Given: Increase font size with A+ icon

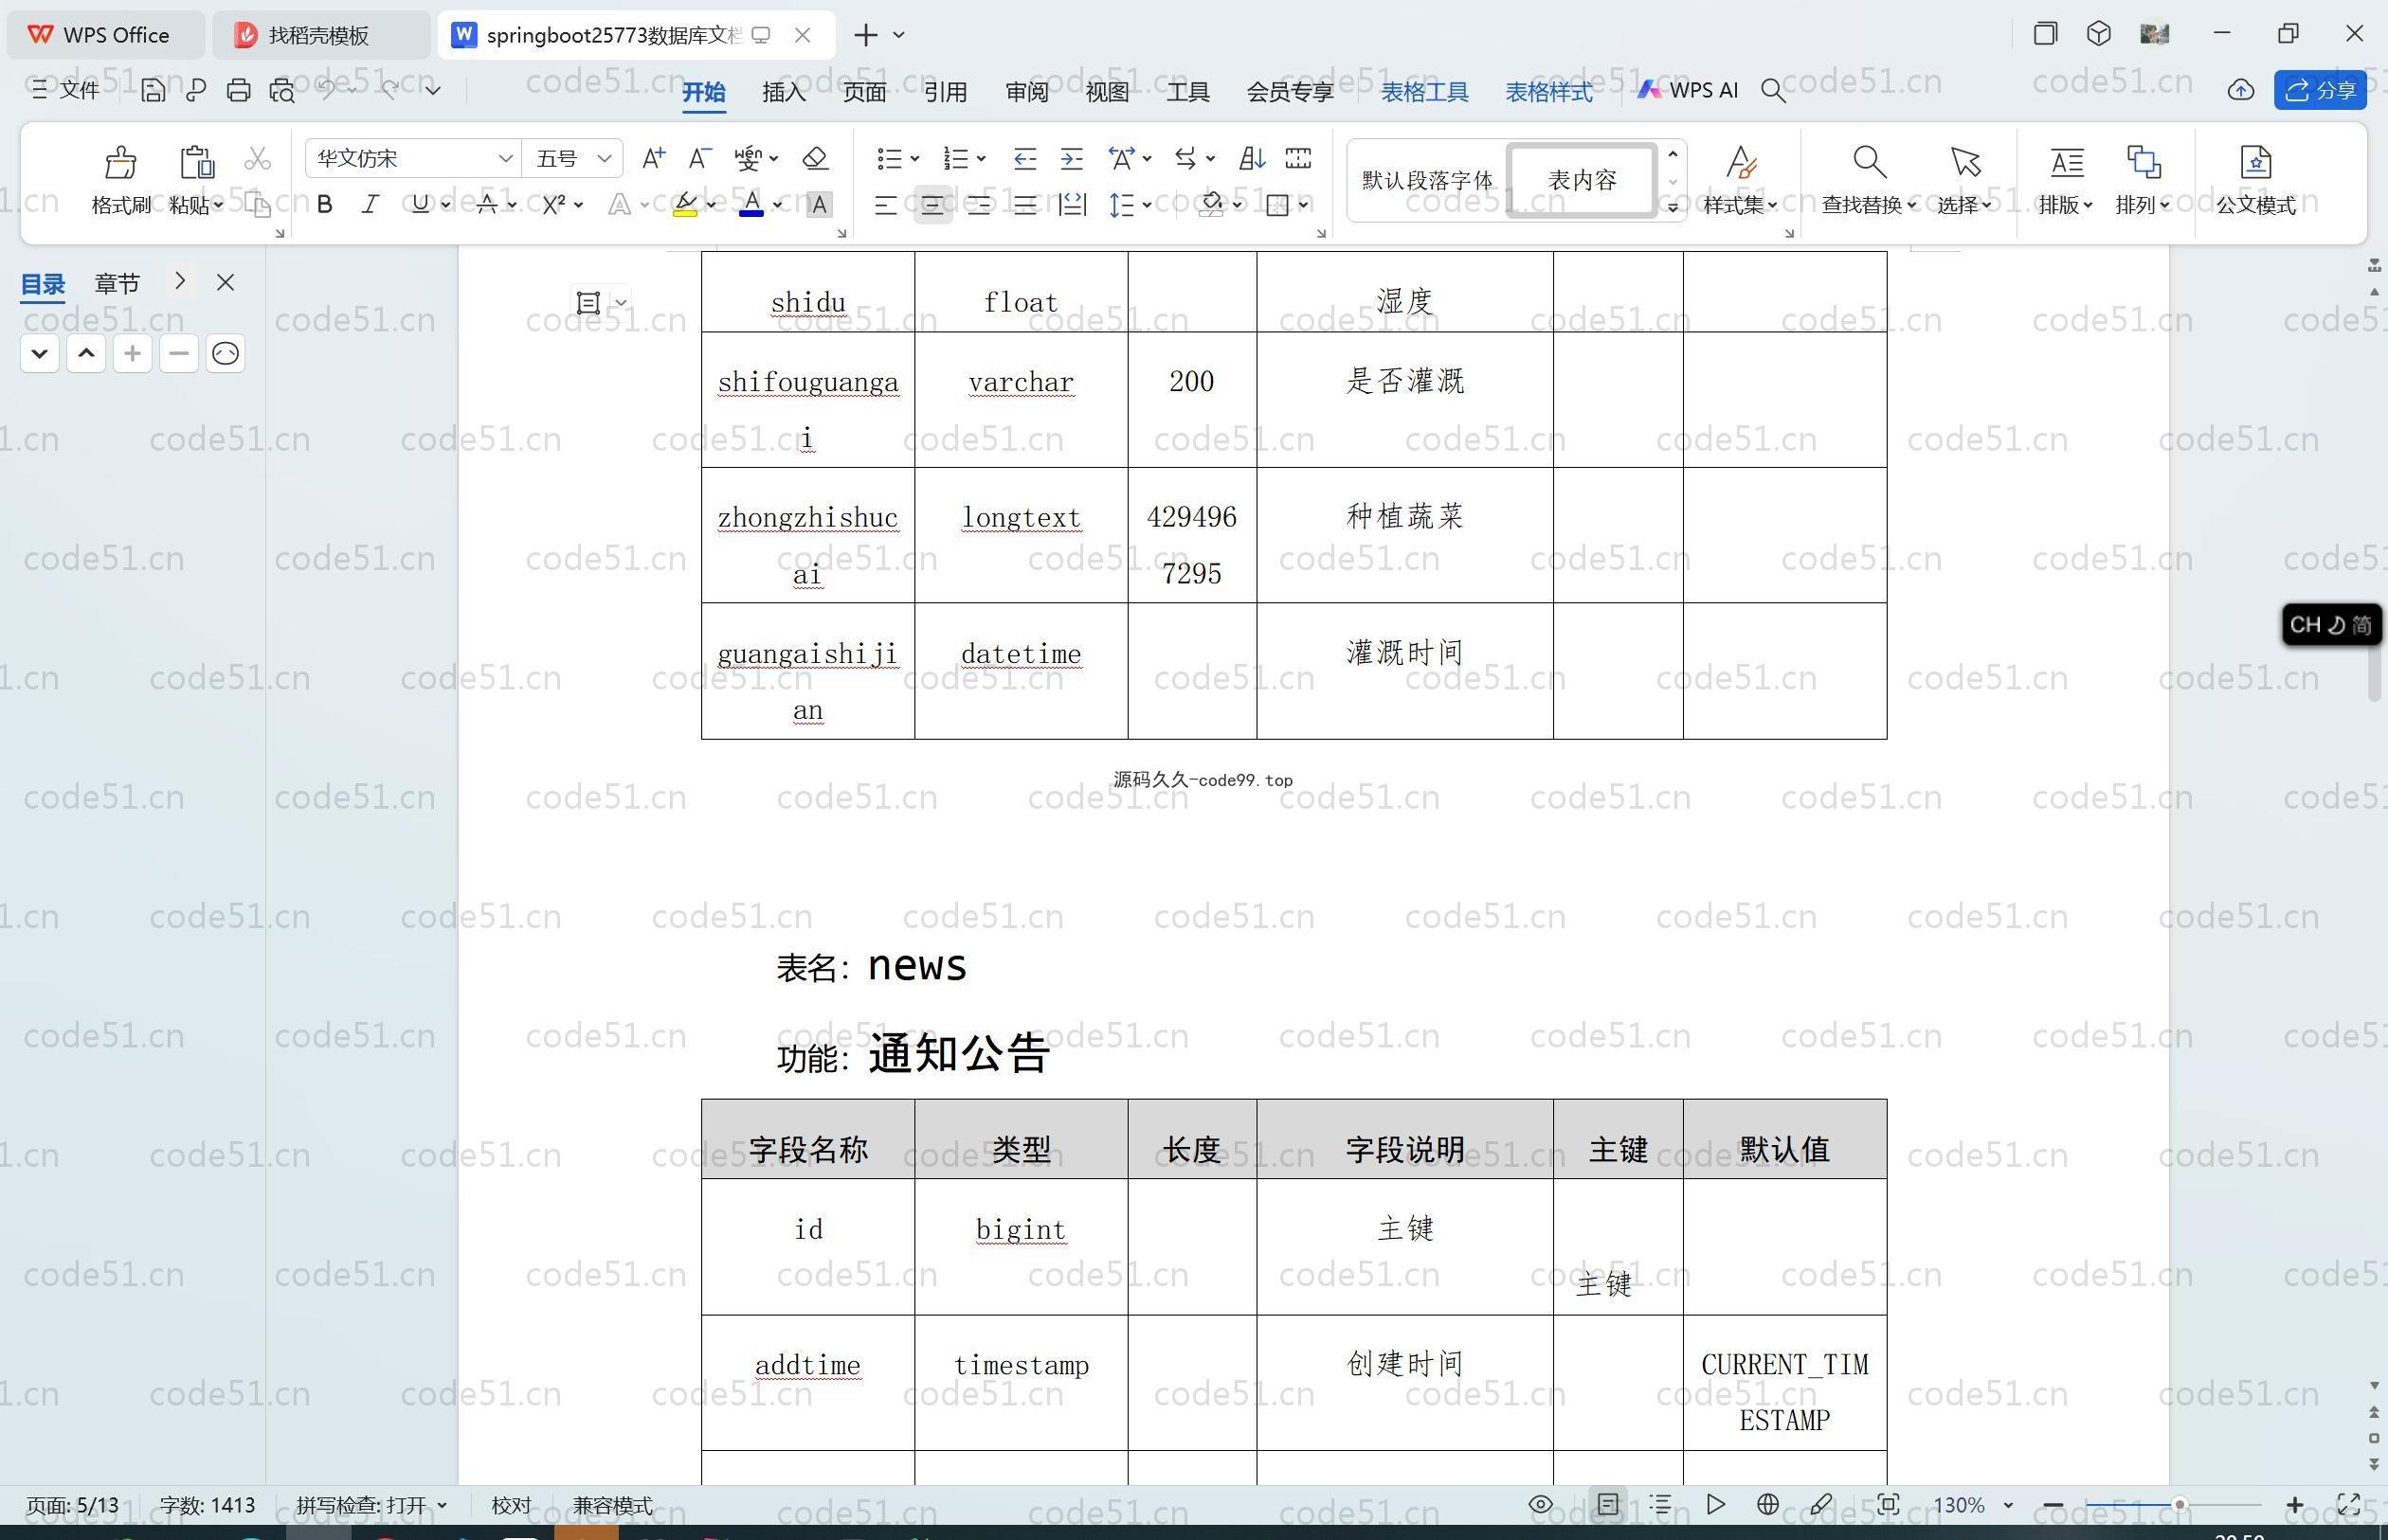Looking at the screenshot, I should pyautogui.click(x=653, y=158).
